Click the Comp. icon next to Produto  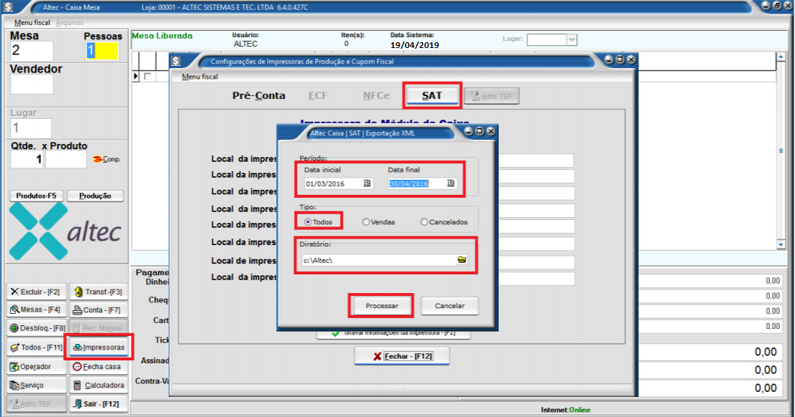tap(107, 159)
